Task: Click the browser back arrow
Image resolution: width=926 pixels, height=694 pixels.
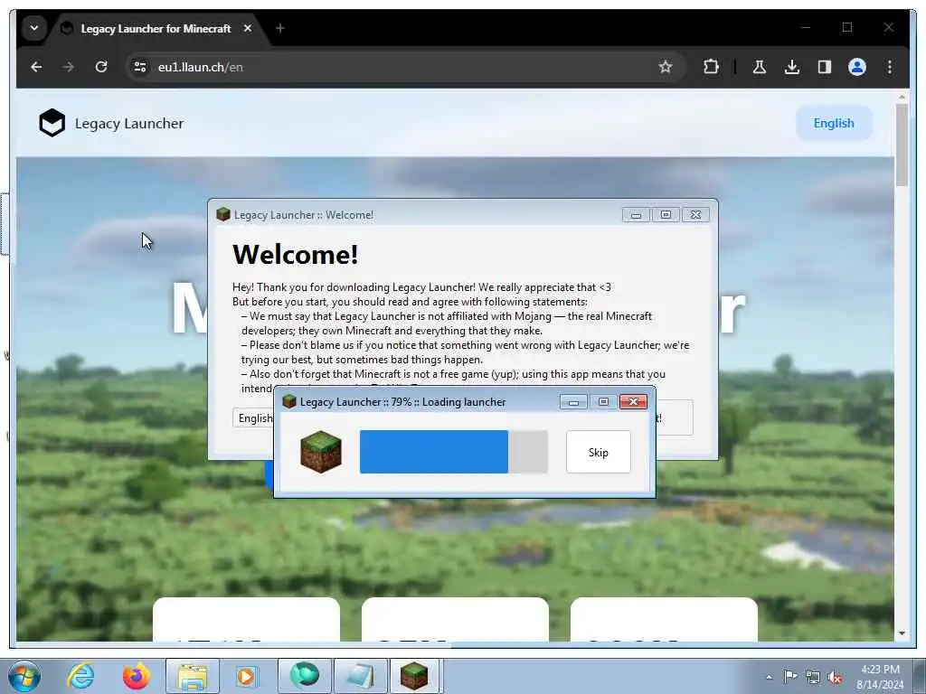Action: pos(36,67)
